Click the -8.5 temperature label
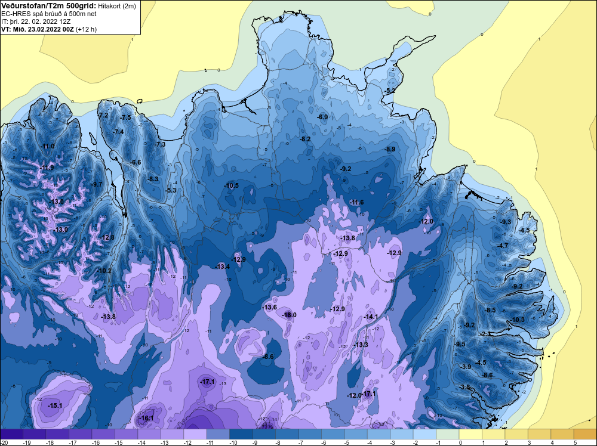The width and height of the screenshot is (597, 446). click(490, 310)
